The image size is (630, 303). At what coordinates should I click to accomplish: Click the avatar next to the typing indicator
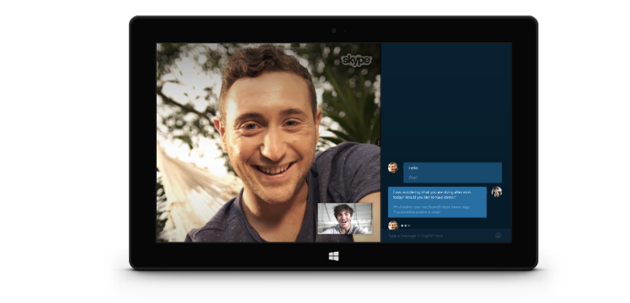click(393, 225)
